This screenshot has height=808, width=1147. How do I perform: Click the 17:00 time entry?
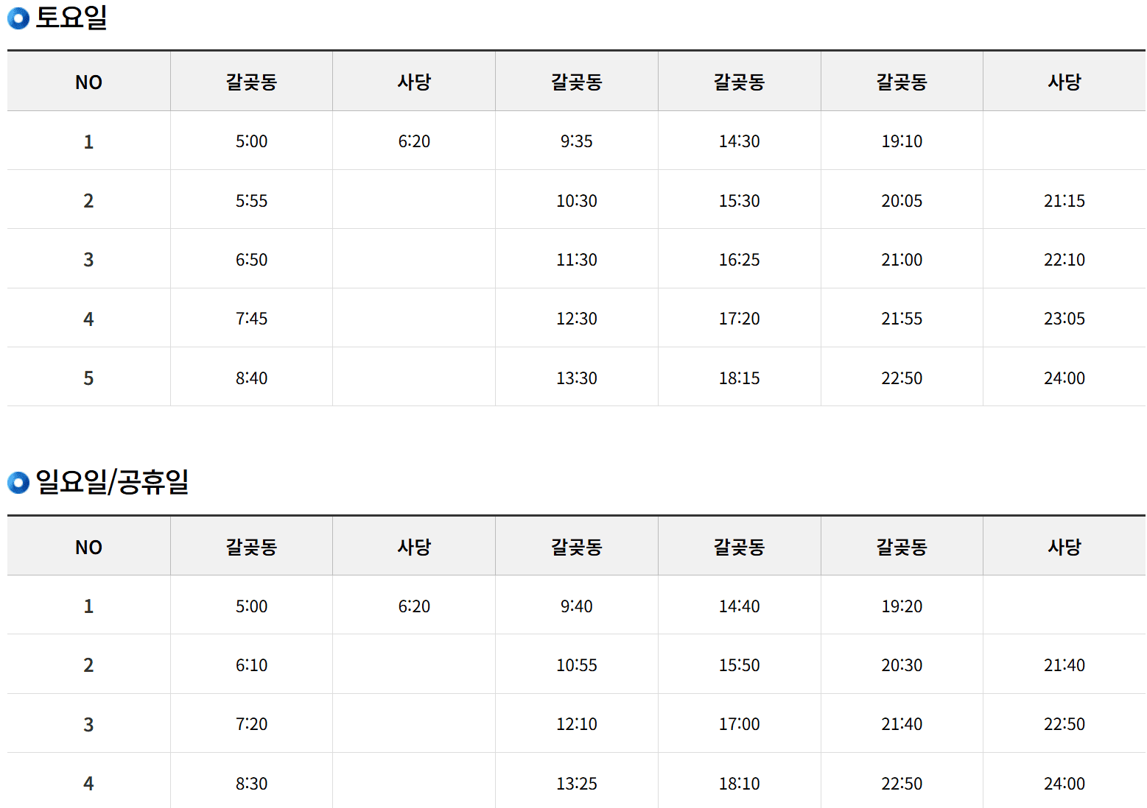(x=739, y=724)
